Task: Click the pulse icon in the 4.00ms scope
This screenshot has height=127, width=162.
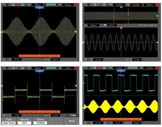Action: coord(95,5)
